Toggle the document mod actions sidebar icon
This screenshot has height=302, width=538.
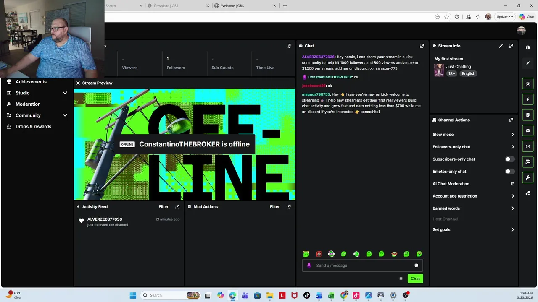click(x=528, y=115)
